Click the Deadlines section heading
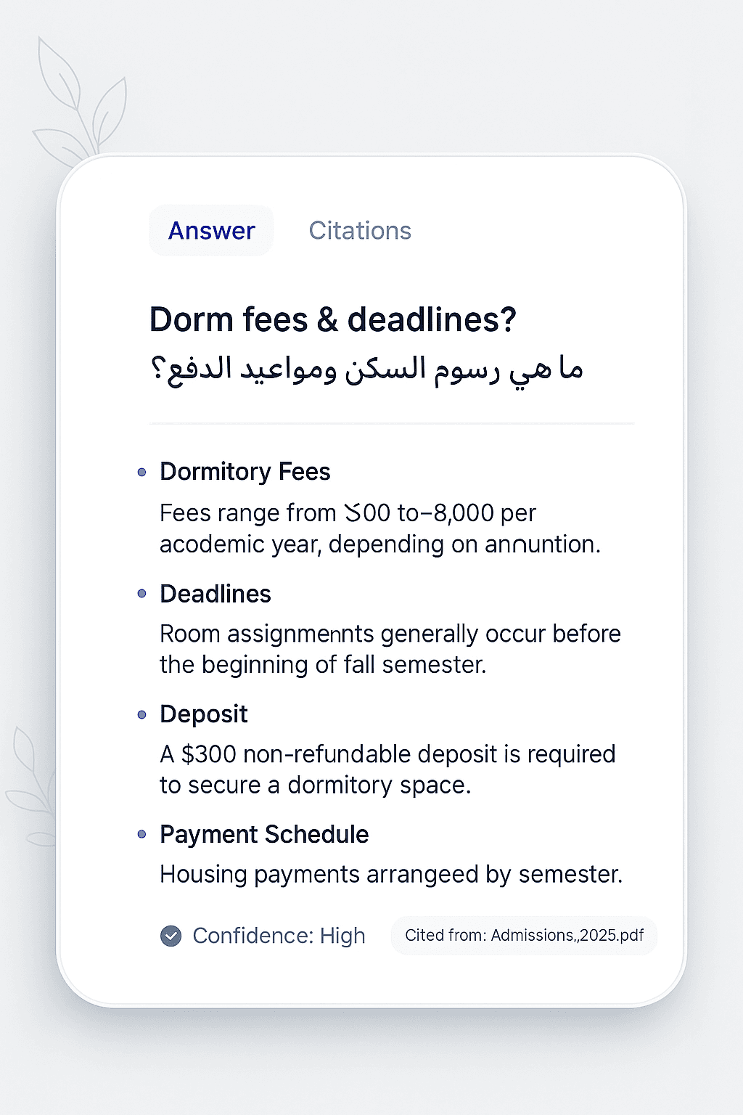 215,594
